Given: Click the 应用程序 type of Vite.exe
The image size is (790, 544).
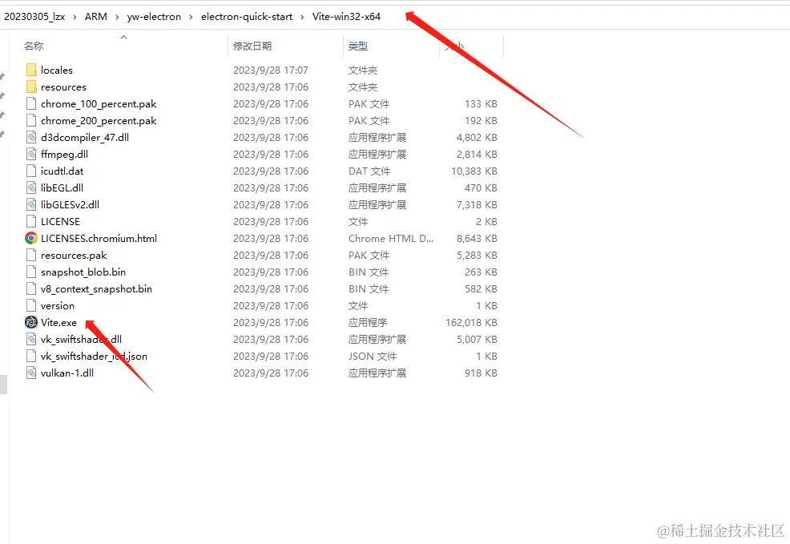Looking at the screenshot, I should click(368, 322).
